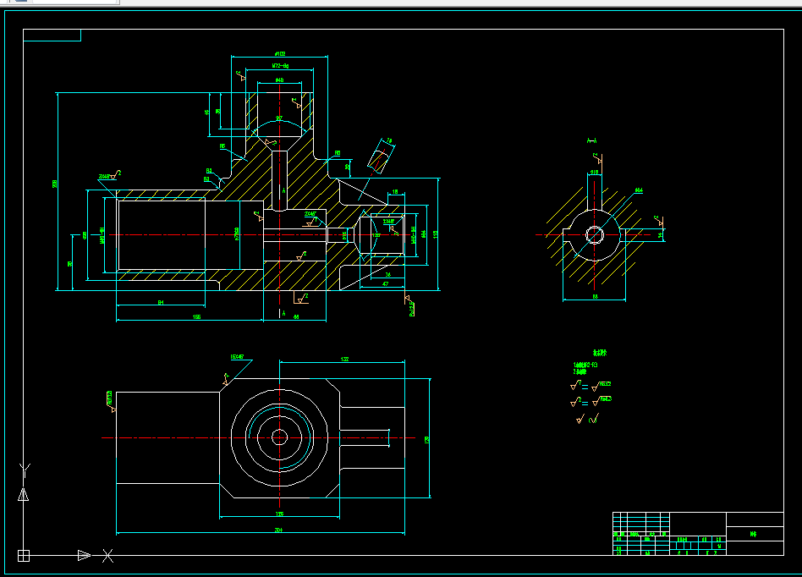Viewport: 802px width, 577px height.
Task: Select the M72-6g thread dimension text
Action: coord(280,66)
